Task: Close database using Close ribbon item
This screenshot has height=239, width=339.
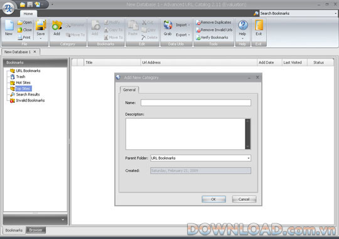Action: pyautogui.click(x=24, y=30)
